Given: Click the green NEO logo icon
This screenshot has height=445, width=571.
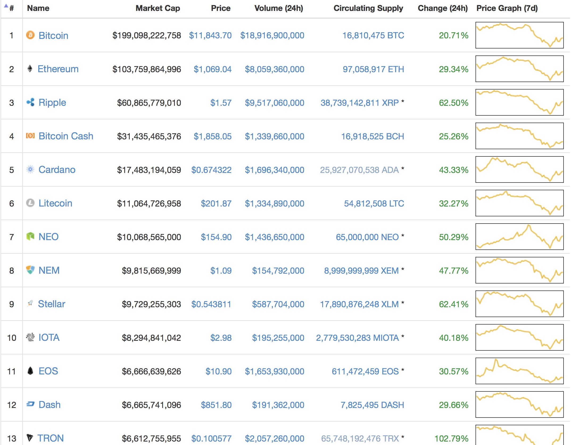Looking at the screenshot, I should coord(30,236).
